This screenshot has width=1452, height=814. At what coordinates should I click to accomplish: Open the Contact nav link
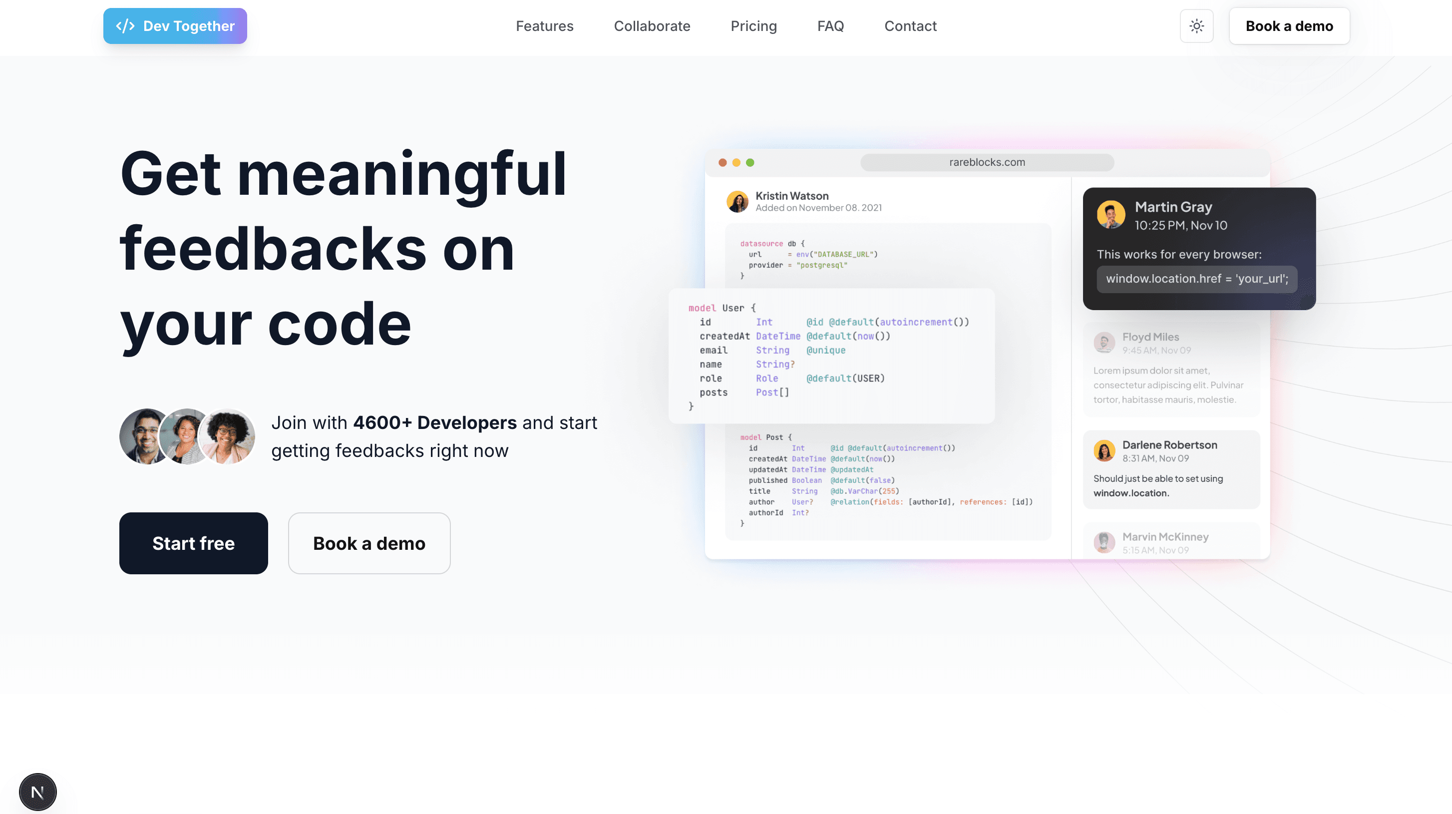pyautogui.click(x=910, y=26)
